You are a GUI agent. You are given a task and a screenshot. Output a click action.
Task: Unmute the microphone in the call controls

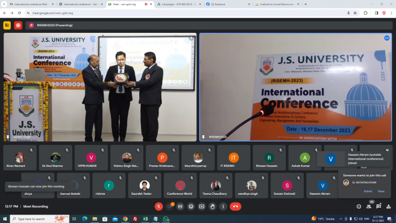click(158, 207)
